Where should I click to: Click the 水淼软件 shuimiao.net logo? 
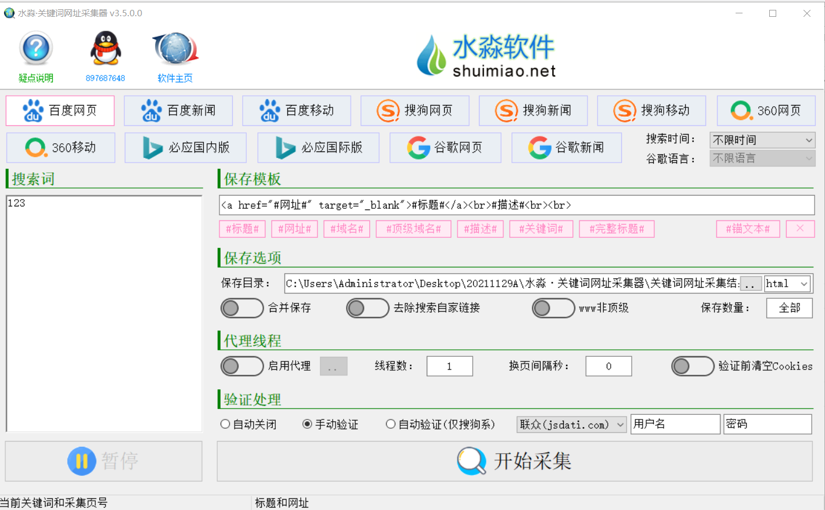tap(487, 56)
